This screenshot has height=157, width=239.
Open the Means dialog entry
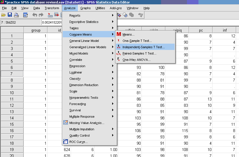click(128, 34)
